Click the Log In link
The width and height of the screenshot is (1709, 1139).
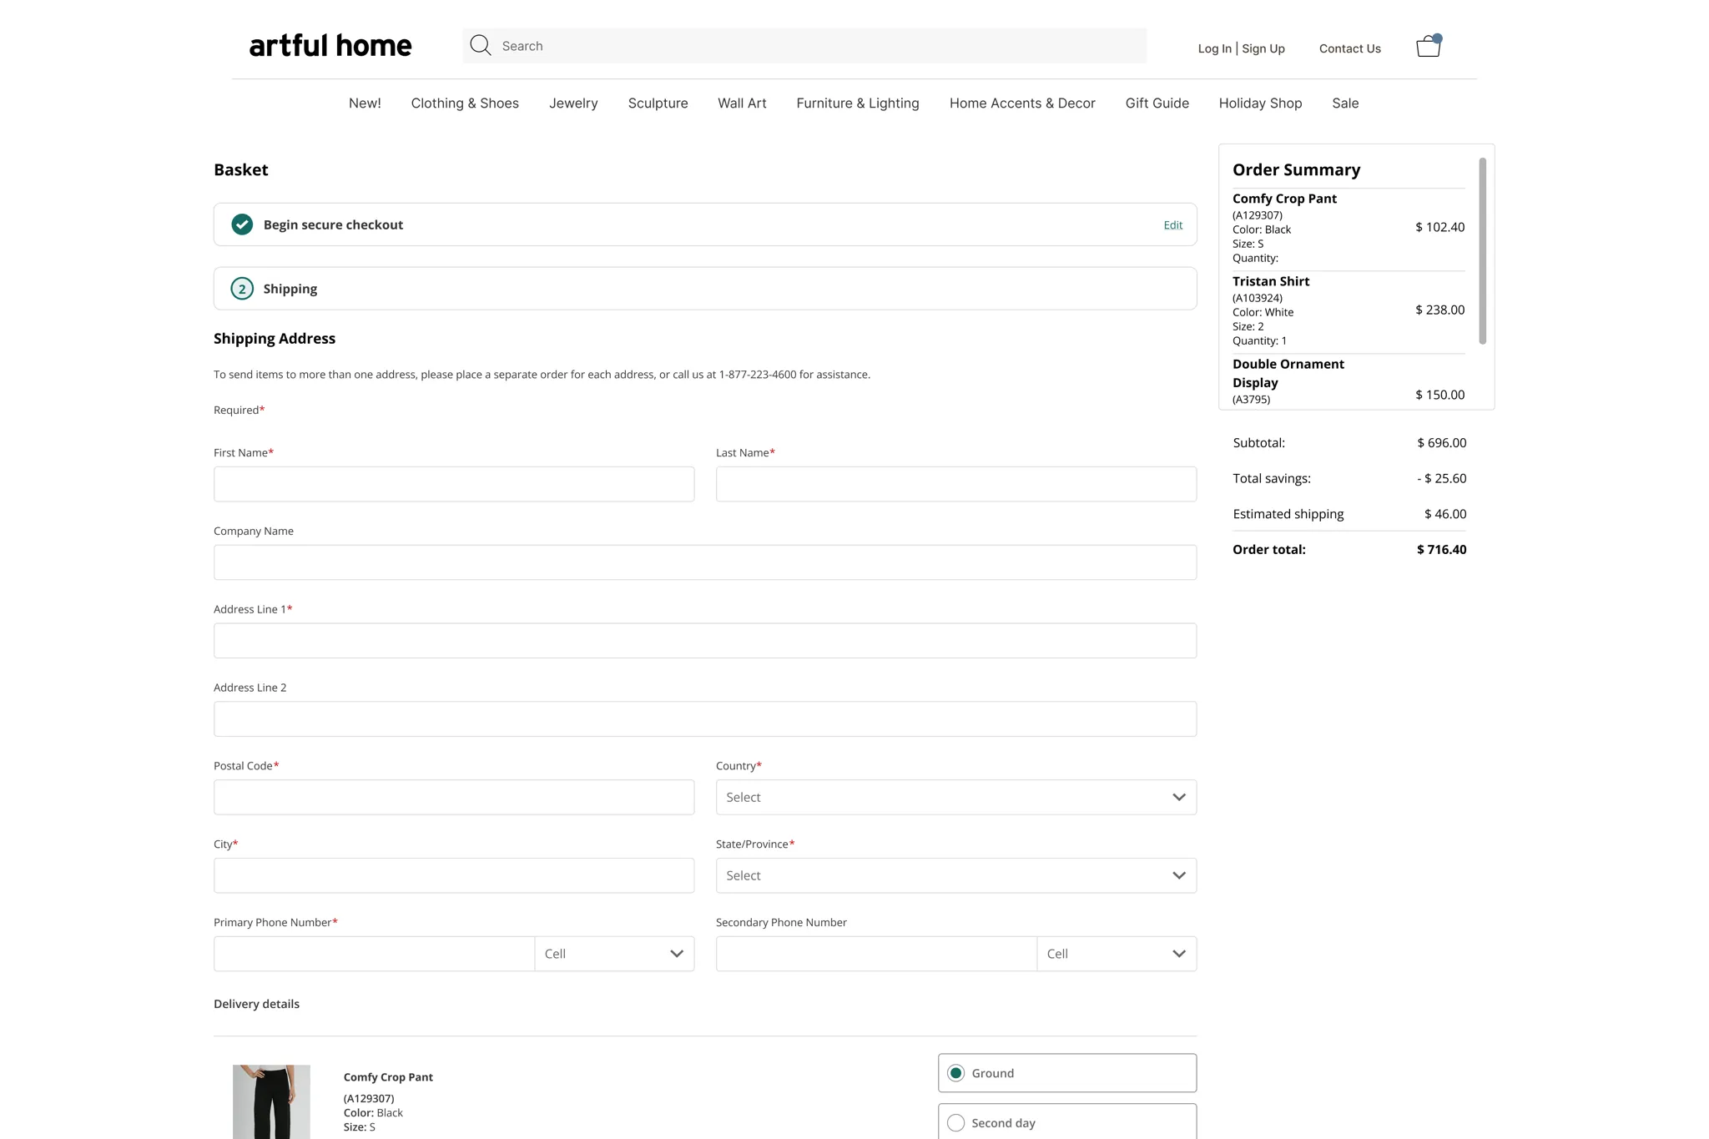pyautogui.click(x=1214, y=48)
